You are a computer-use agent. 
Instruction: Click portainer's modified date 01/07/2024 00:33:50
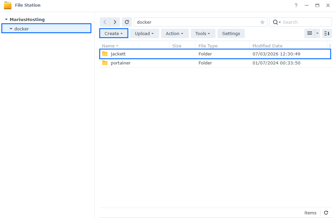(x=276, y=63)
